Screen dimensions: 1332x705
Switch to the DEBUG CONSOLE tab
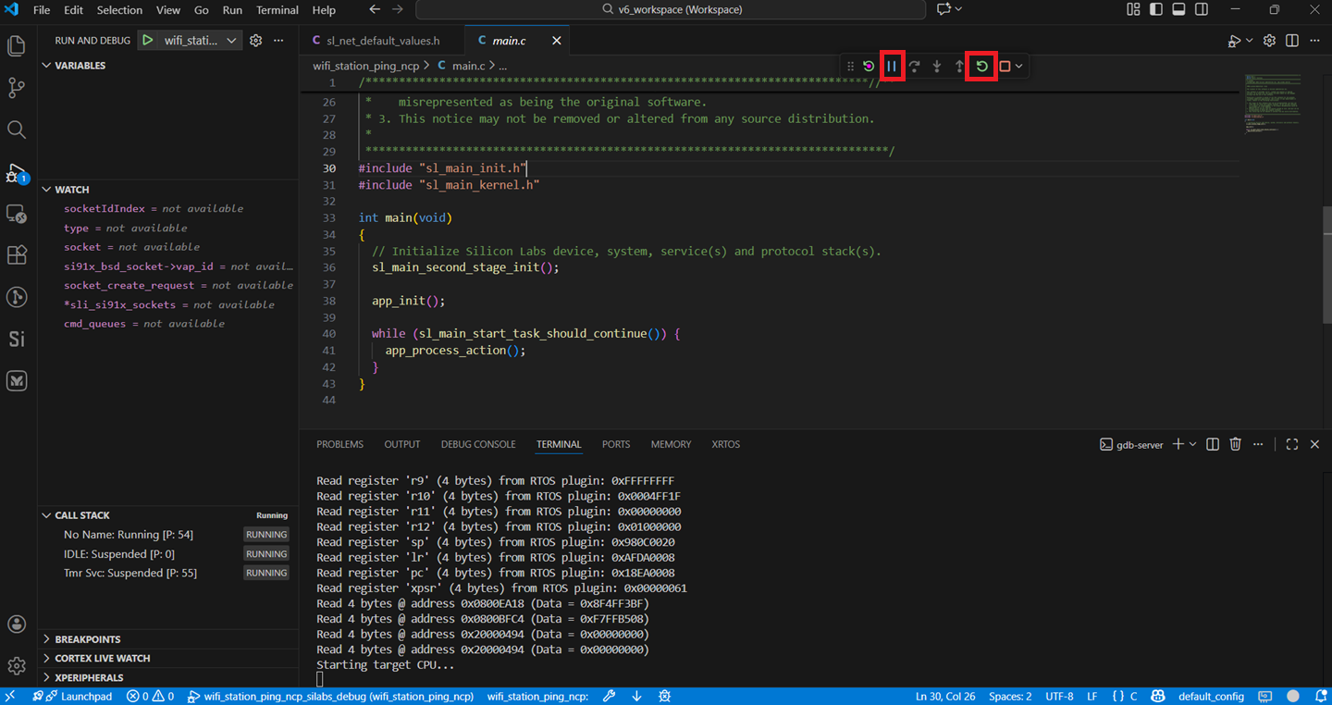[478, 444]
